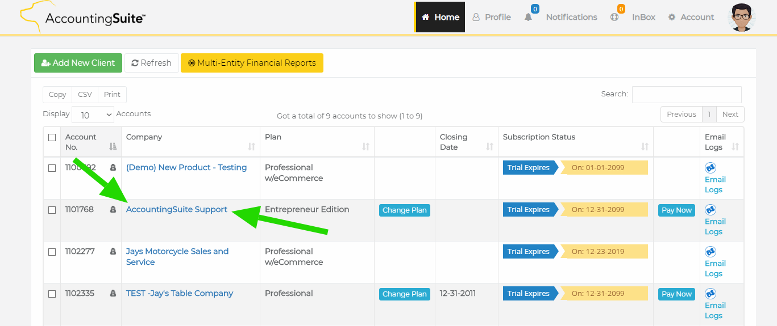The image size is (777, 326).
Task: Click Change Plan for AccountingSuite Support
Action: (405, 210)
